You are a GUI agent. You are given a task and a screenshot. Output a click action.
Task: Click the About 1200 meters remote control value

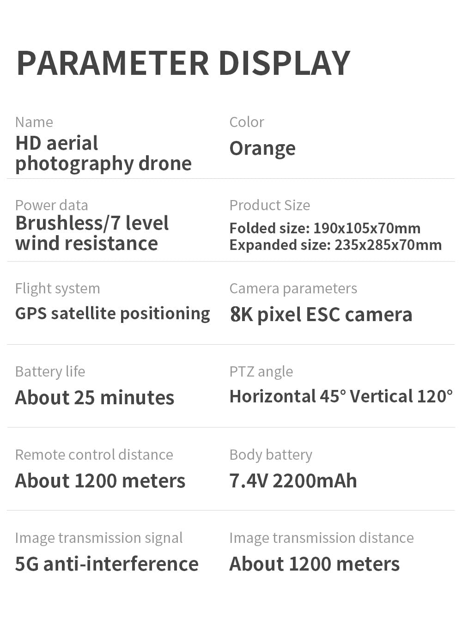click(x=100, y=480)
